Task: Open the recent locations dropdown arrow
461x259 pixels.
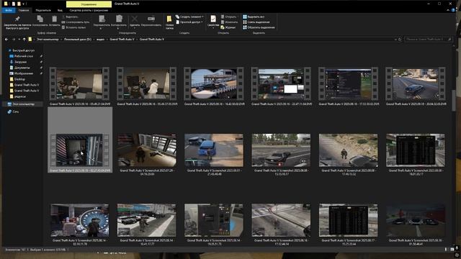Action: click(x=19, y=39)
